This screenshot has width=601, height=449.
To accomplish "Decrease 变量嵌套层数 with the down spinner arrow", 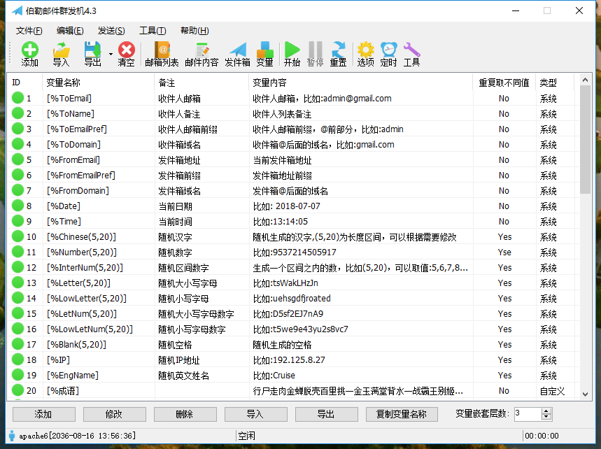I will tap(546, 418).
